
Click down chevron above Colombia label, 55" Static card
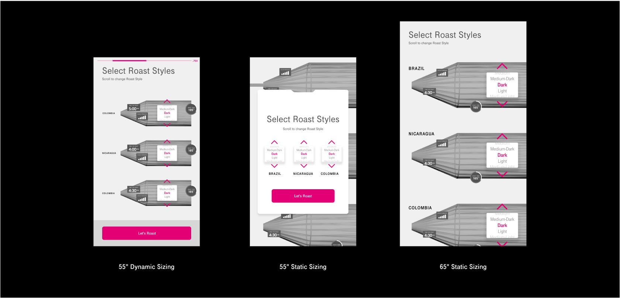pos(331,166)
